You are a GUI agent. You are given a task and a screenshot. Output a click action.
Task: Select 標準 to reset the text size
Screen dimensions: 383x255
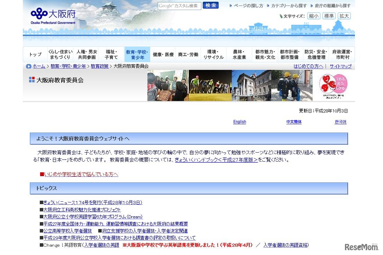click(329, 16)
